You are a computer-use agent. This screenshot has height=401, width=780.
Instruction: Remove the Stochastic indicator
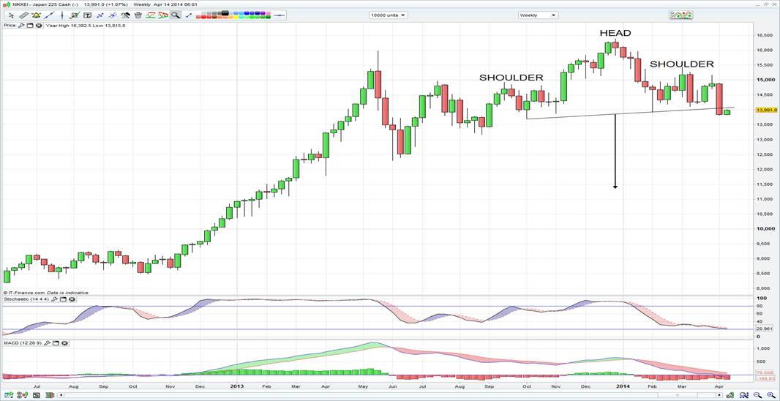coord(72,299)
